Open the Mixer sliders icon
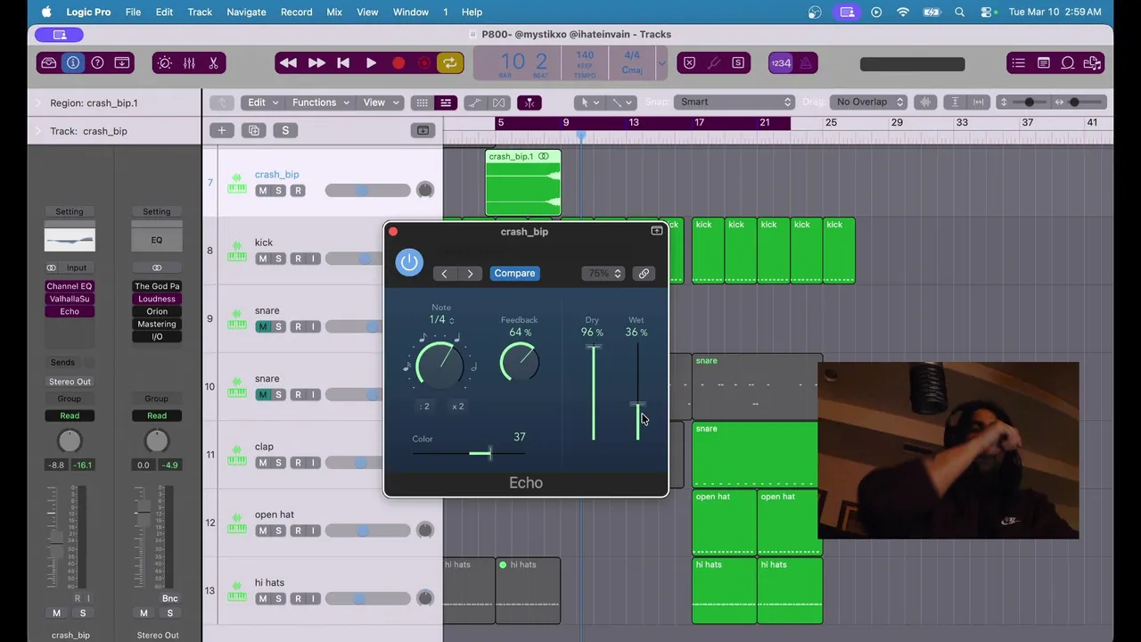The height and width of the screenshot is (642, 1141). (189, 62)
